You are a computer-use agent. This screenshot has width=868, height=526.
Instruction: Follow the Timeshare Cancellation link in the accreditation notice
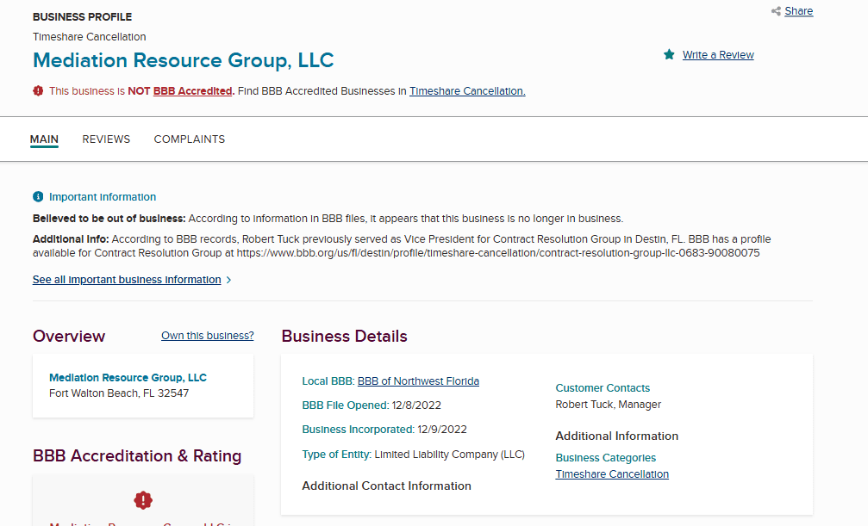(x=467, y=91)
